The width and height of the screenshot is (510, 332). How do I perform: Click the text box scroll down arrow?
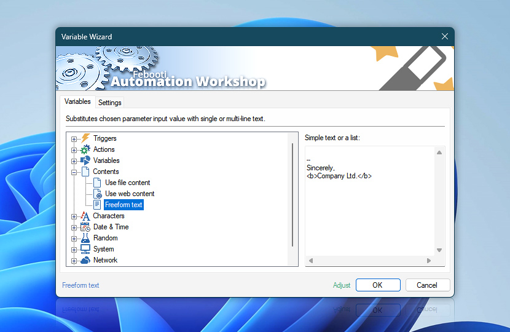tap(439, 250)
